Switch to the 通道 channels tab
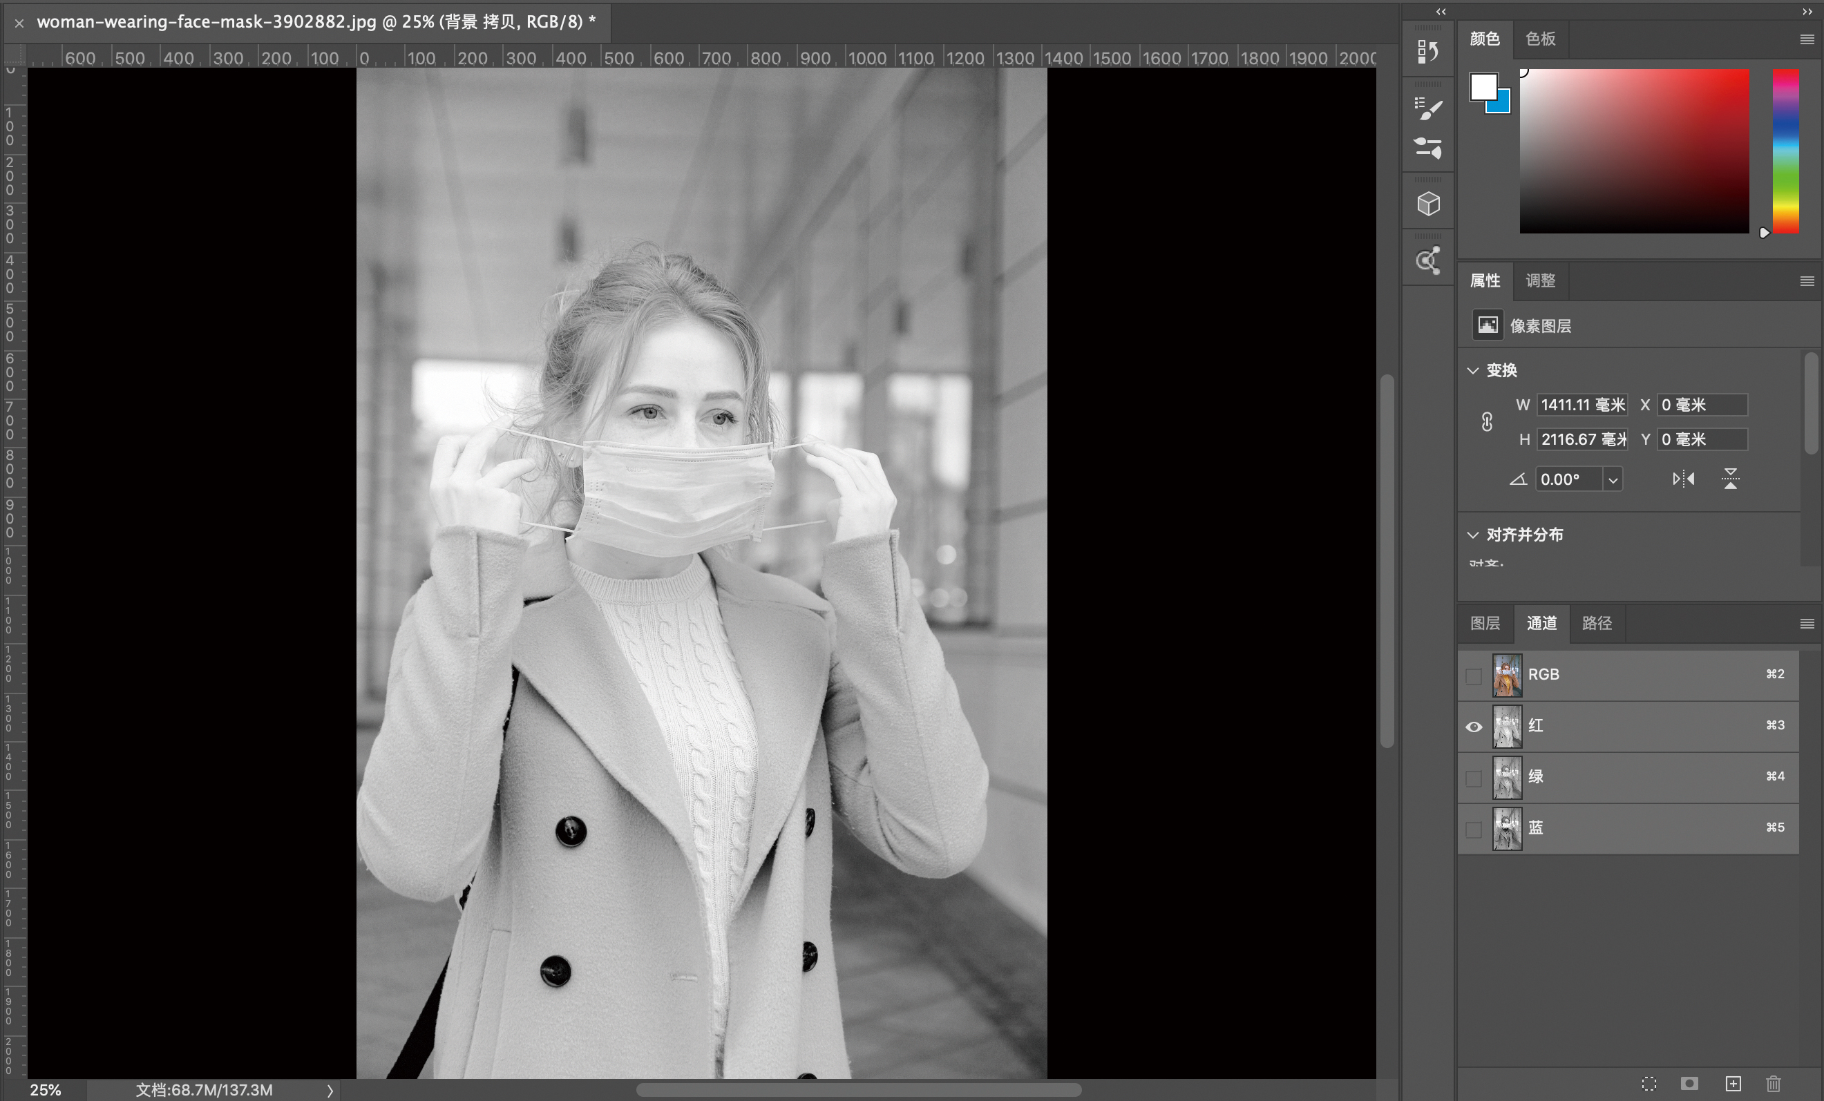 coord(1541,623)
